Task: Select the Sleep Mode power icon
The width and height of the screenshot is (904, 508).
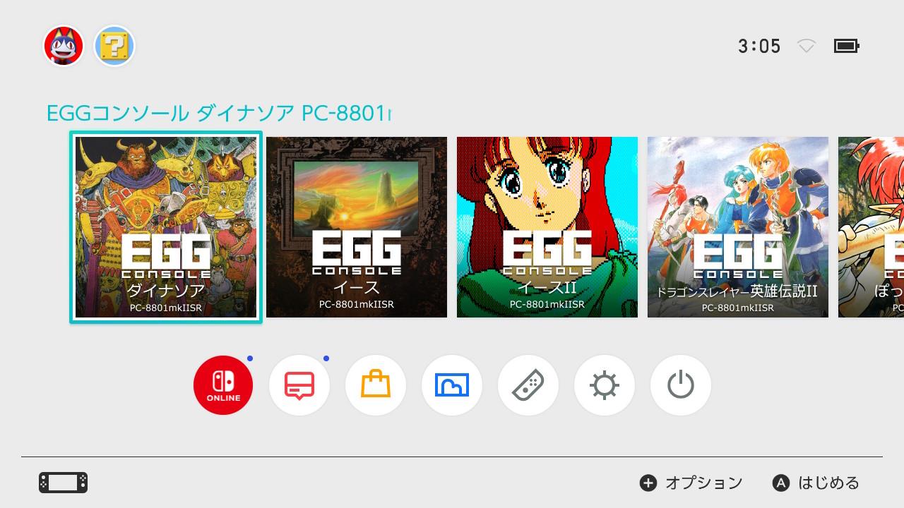Action: click(681, 385)
